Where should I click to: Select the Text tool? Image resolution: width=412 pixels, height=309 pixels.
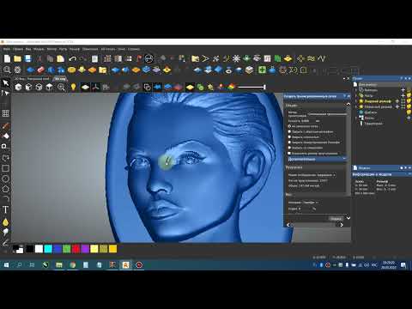pyautogui.click(x=5, y=209)
